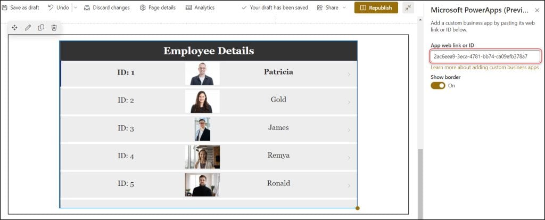Select the 'ID: 2' text

coord(126,100)
